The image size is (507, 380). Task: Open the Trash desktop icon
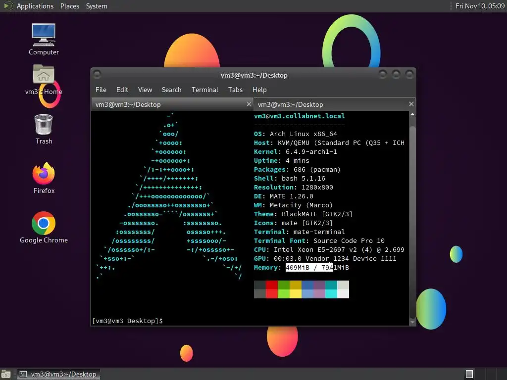44,129
